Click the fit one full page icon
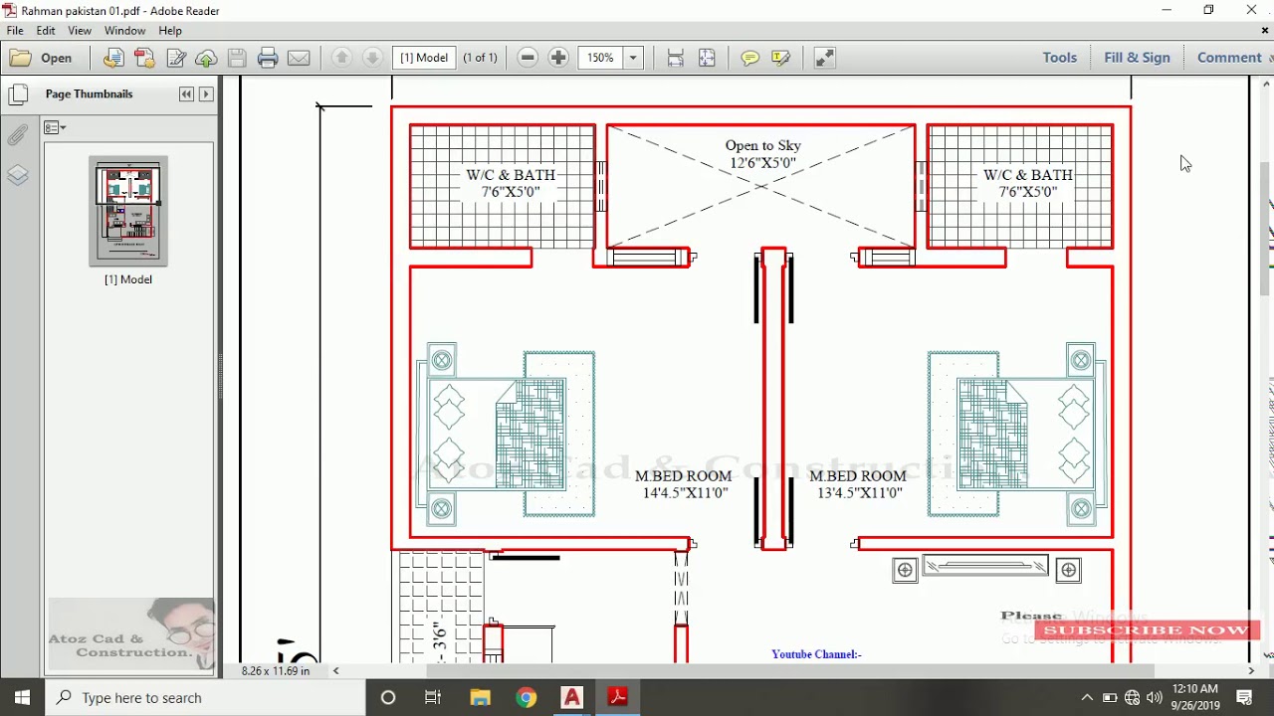Viewport: 1274px width, 716px height. click(707, 58)
